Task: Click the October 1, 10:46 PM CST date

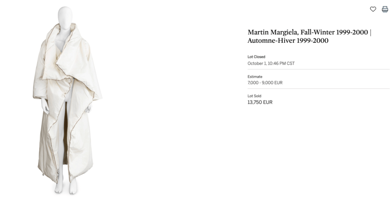Action: (271, 63)
